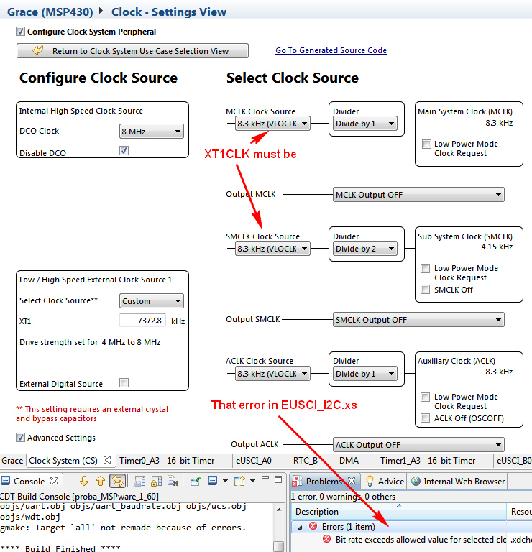Close the Clock System (CS) tab
This screenshot has width=532, height=552.
tap(107, 460)
